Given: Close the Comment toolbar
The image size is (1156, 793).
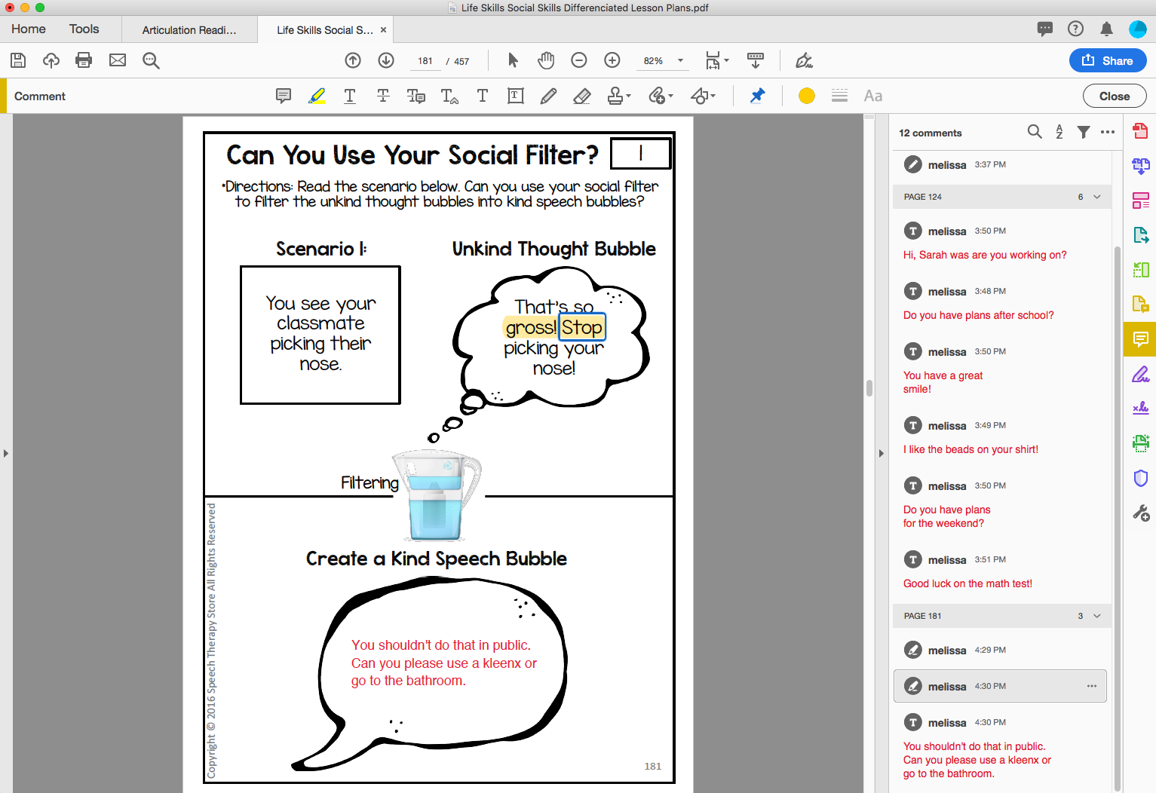Looking at the screenshot, I should coord(1115,96).
